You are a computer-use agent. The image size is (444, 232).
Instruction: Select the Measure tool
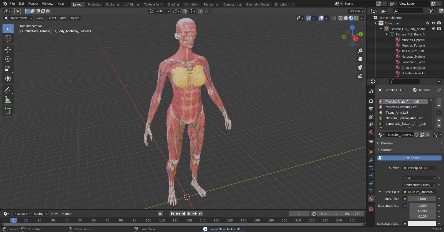pos(8,100)
